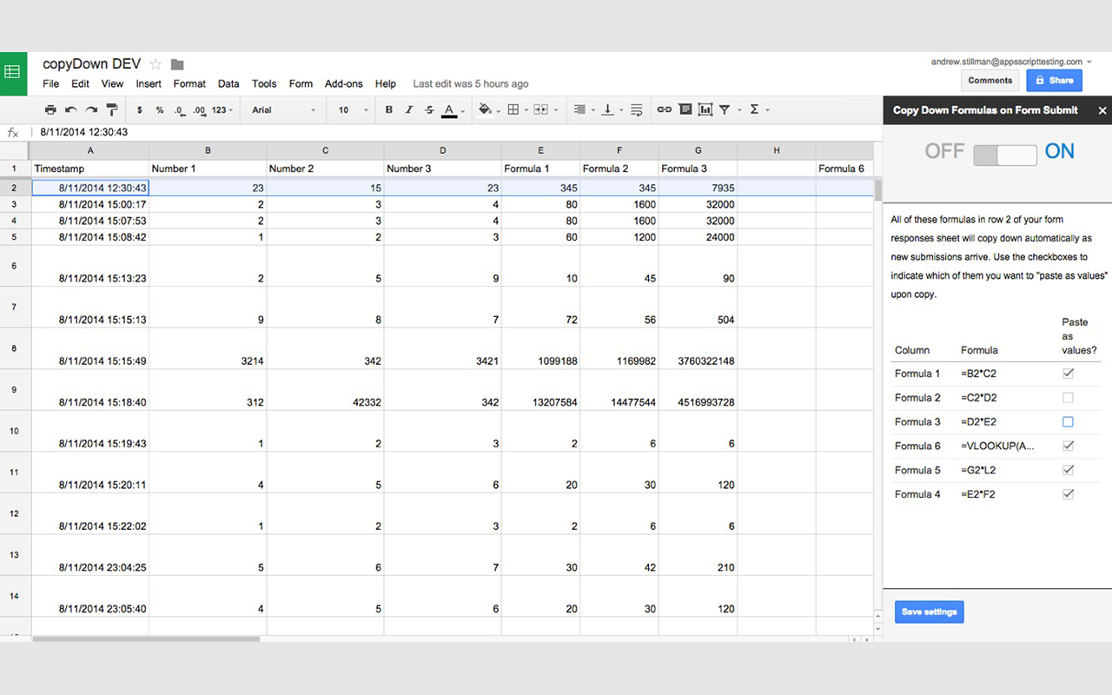Open the text color picker
Screen dimensions: 1112x695
click(x=452, y=110)
